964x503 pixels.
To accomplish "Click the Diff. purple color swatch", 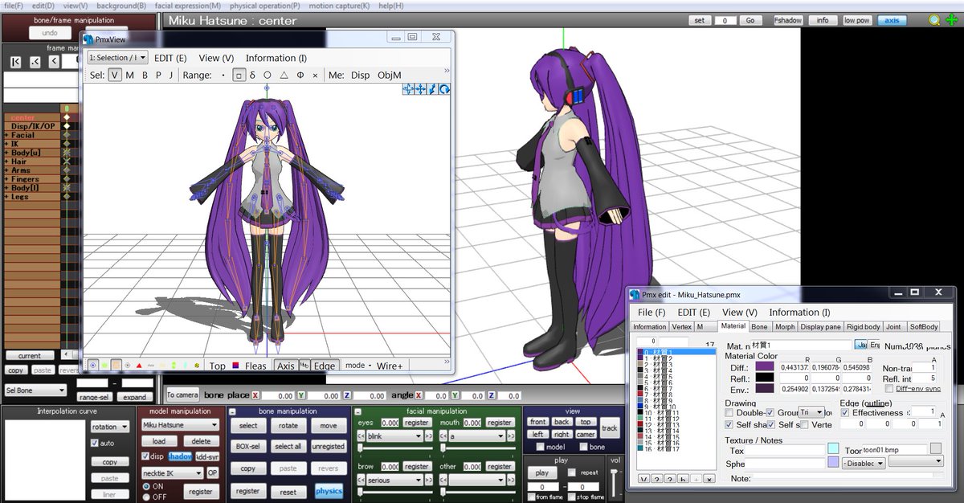I will pos(764,367).
